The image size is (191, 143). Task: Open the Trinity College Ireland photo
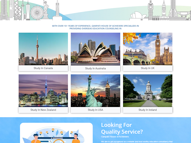pos(148,91)
